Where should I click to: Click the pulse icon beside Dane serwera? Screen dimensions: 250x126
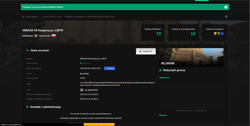coord(27,50)
